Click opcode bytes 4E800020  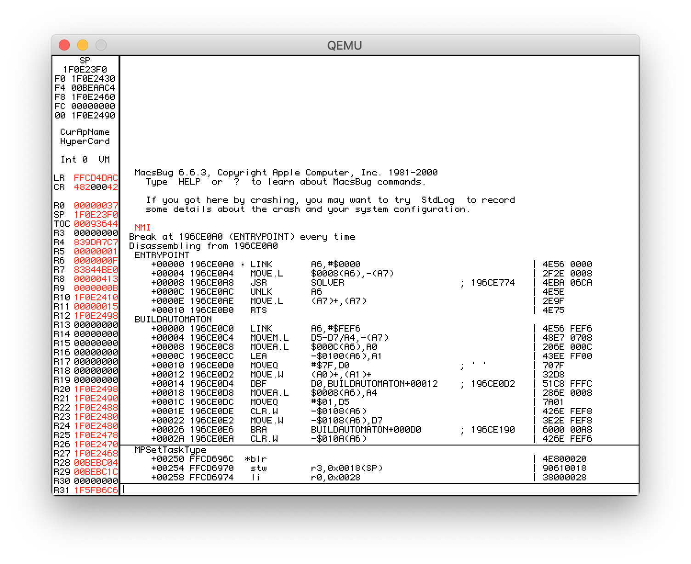coord(565,459)
